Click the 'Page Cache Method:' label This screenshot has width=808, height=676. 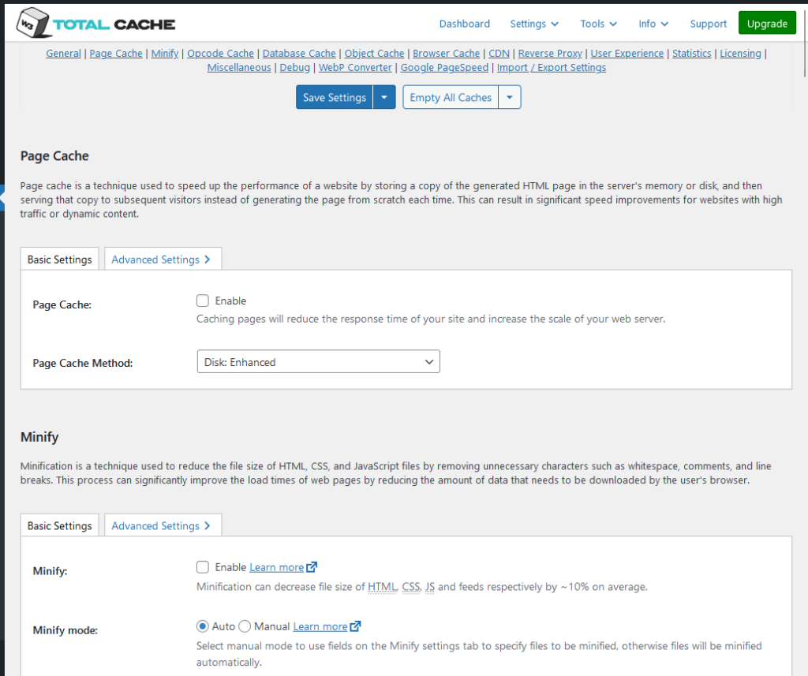coord(82,363)
